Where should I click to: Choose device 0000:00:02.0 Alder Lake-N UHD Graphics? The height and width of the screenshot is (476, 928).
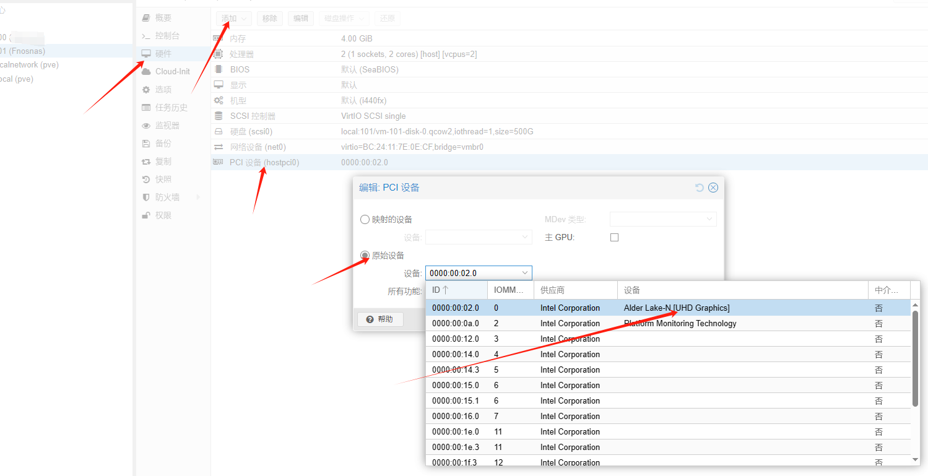coord(668,308)
